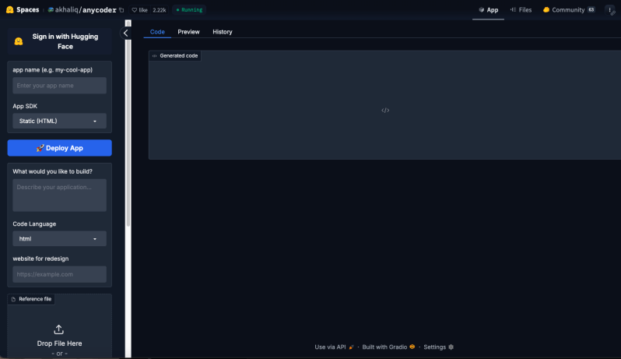Expand the Code Language html dropdown
Screen dimensions: 621x359
pos(59,239)
